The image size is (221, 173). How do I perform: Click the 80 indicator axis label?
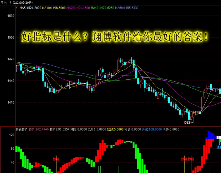click(13, 149)
